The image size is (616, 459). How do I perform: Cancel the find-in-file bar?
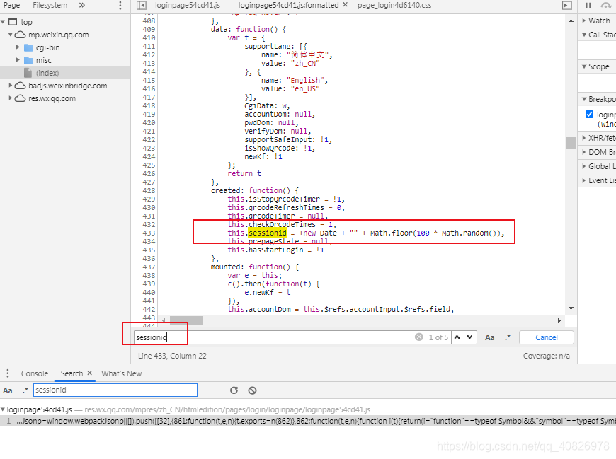point(547,337)
